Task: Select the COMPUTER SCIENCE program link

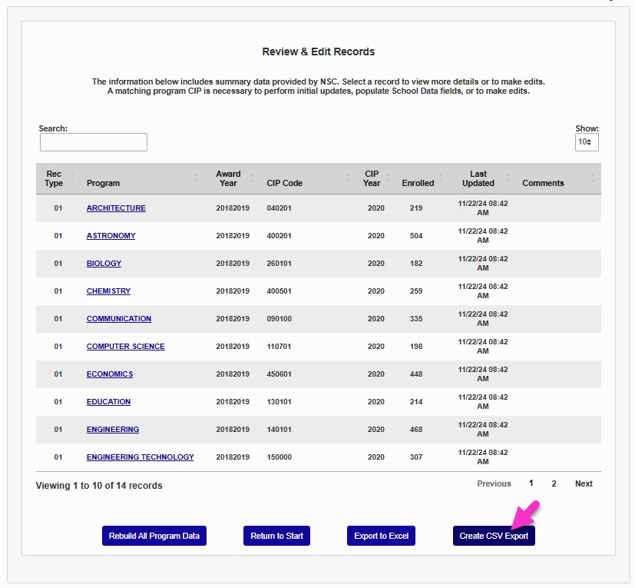Action: point(125,347)
